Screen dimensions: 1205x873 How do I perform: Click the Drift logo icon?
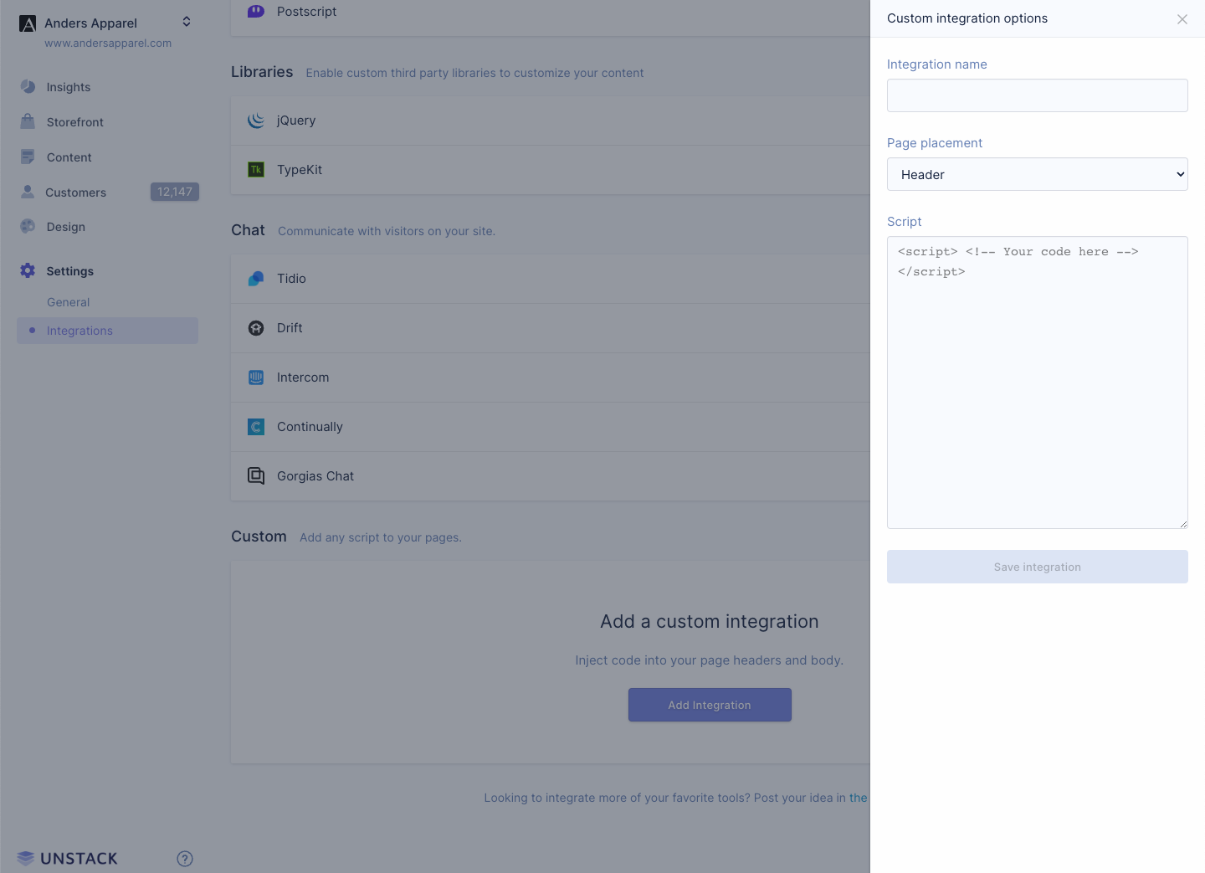pos(256,328)
